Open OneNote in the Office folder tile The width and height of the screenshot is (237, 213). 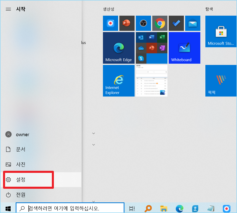click(162, 48)
